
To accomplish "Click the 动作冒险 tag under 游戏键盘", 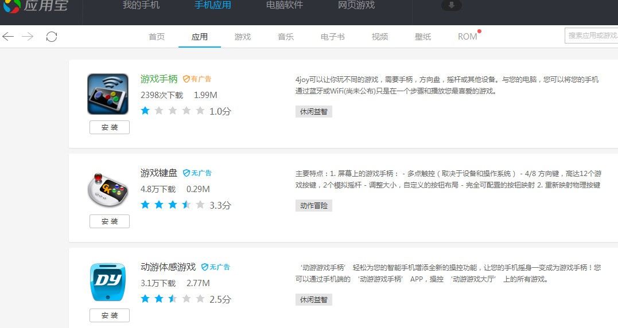I will [x=314, y=205].
